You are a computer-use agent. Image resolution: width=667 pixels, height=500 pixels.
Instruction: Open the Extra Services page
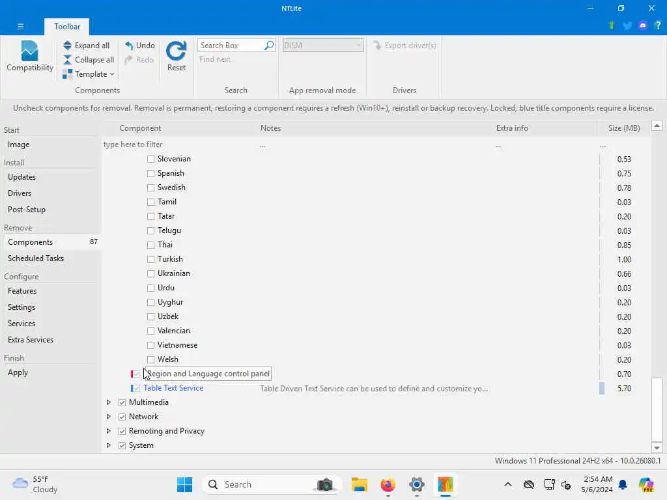(x=31, y=340)
